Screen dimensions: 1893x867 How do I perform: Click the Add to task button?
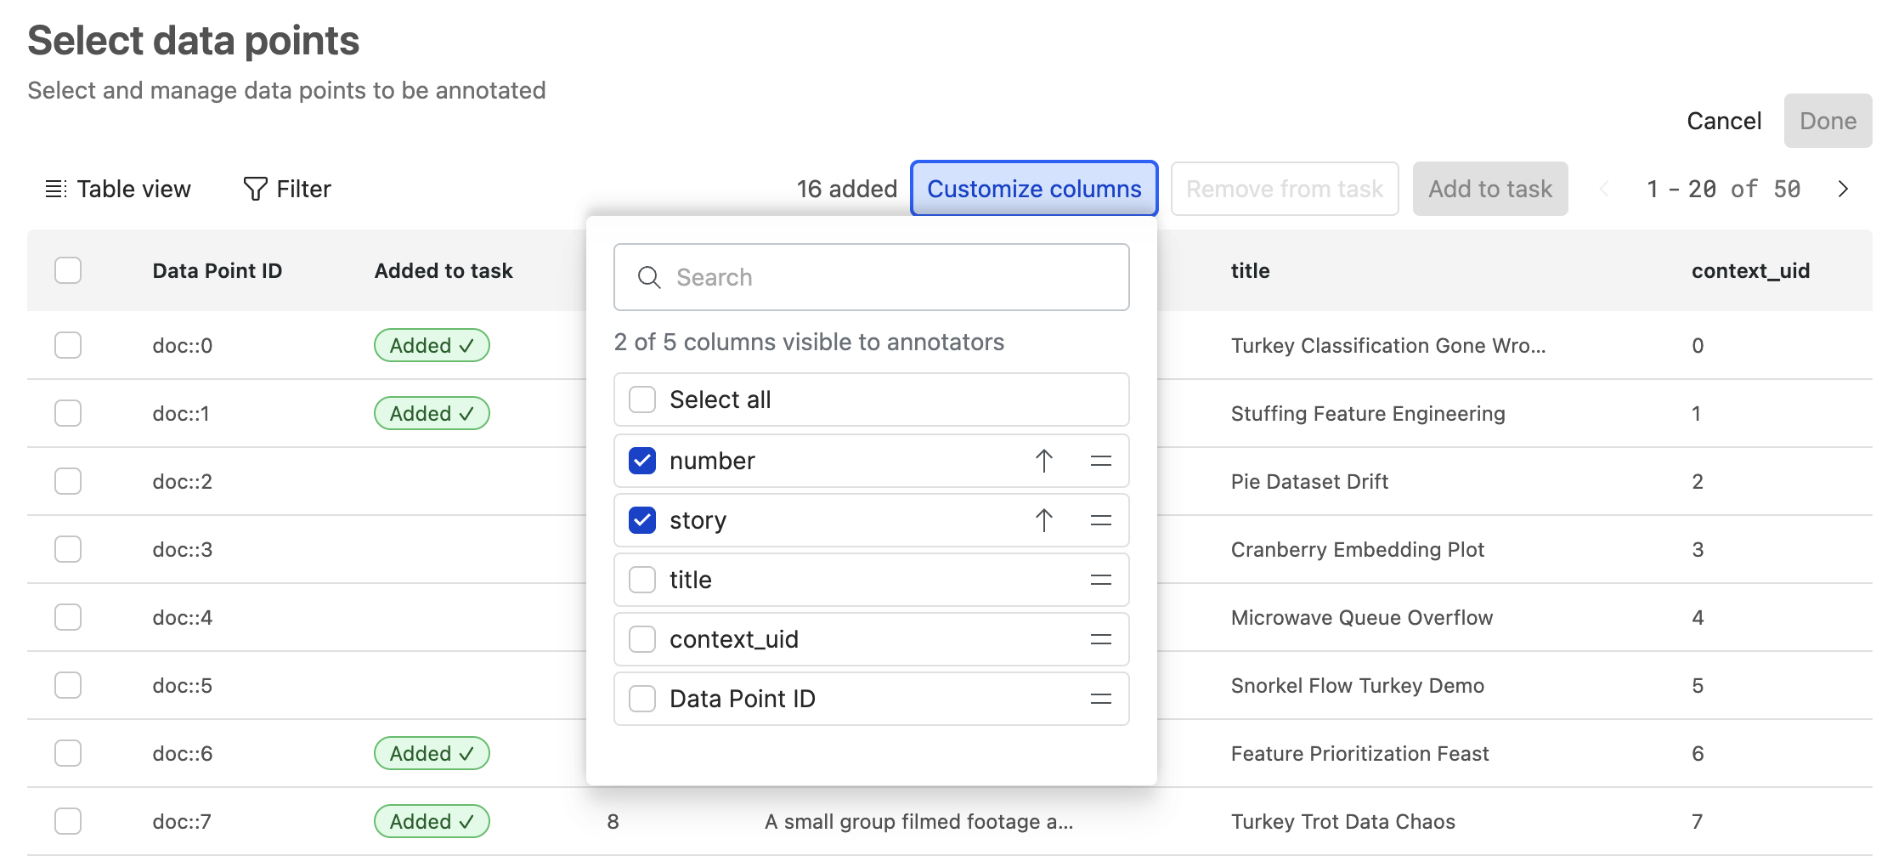tap(1490, 189)
